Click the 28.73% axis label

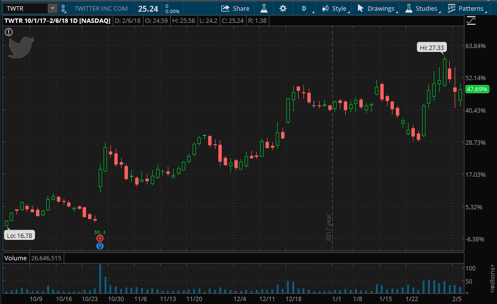[x=476, y=142]
